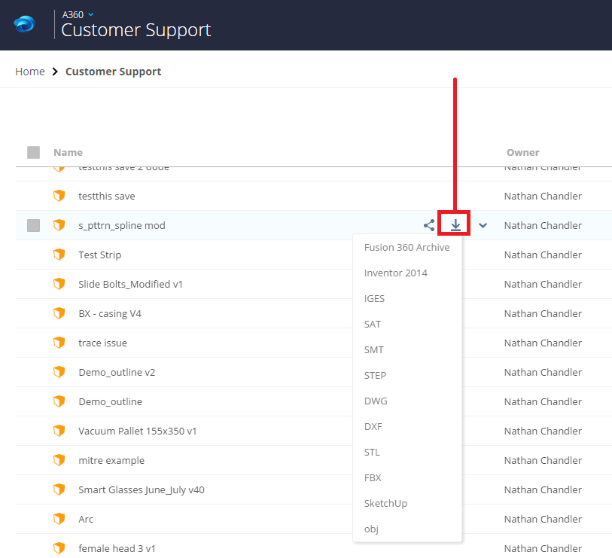Click the share icon for s_pttrn_spline mod
The height and width of the screenshot is (558, 612).
pos(429,225)
